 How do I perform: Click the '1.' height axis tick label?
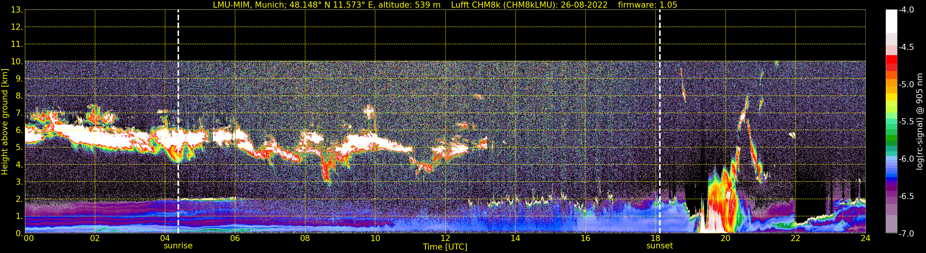(x=19, y=217)
